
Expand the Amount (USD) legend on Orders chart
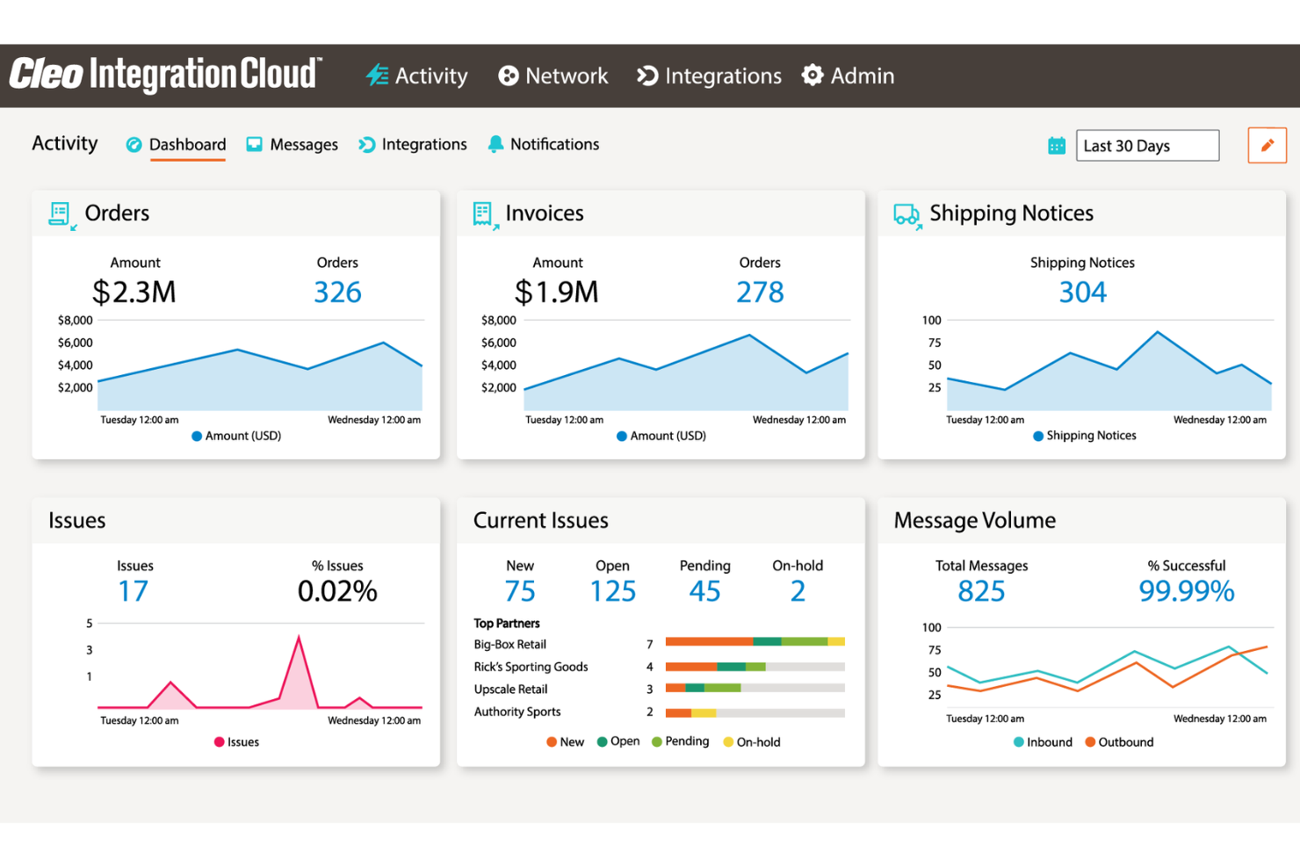235,436
